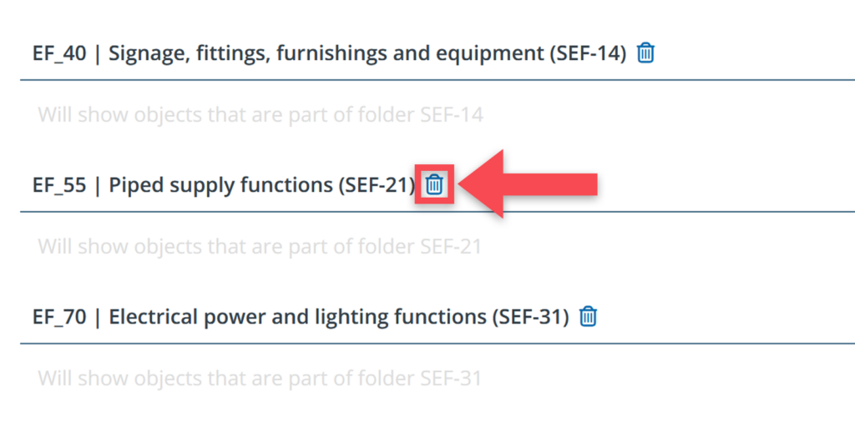The height and width of the screenshot is (427, 855).
Task: Remove the EF_70 Electrical power section
Action: (589, 317)
